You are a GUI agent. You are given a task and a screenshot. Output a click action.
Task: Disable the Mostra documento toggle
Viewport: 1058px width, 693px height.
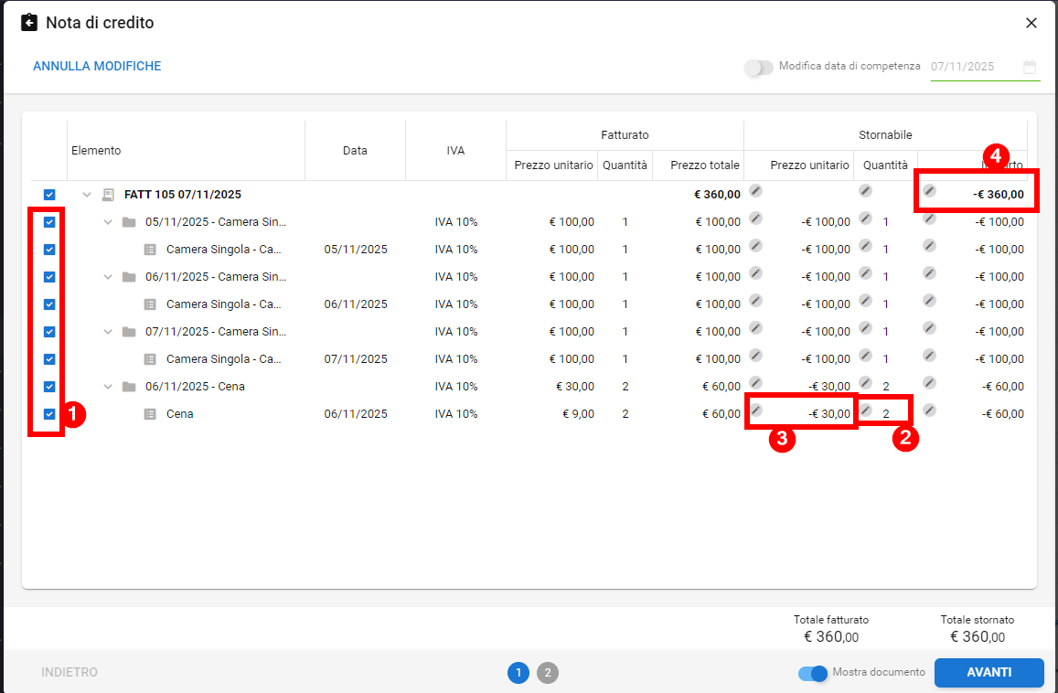(x=812, y=673)
